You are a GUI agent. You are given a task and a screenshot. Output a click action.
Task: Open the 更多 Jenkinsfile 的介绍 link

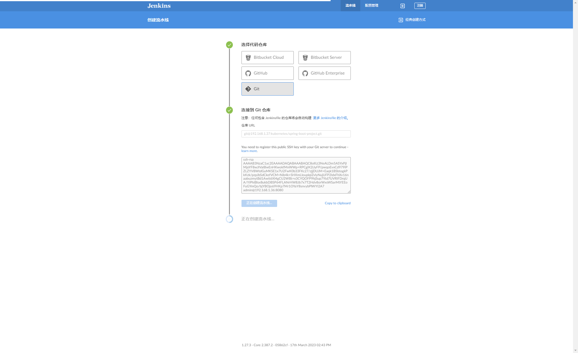pos(331,118)
